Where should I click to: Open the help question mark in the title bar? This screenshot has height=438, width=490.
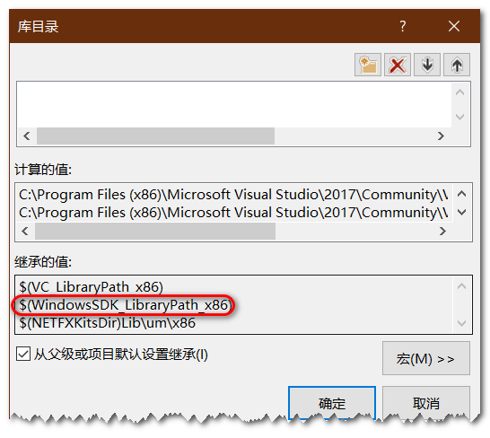pyautogui.click(x=403, y=26)
